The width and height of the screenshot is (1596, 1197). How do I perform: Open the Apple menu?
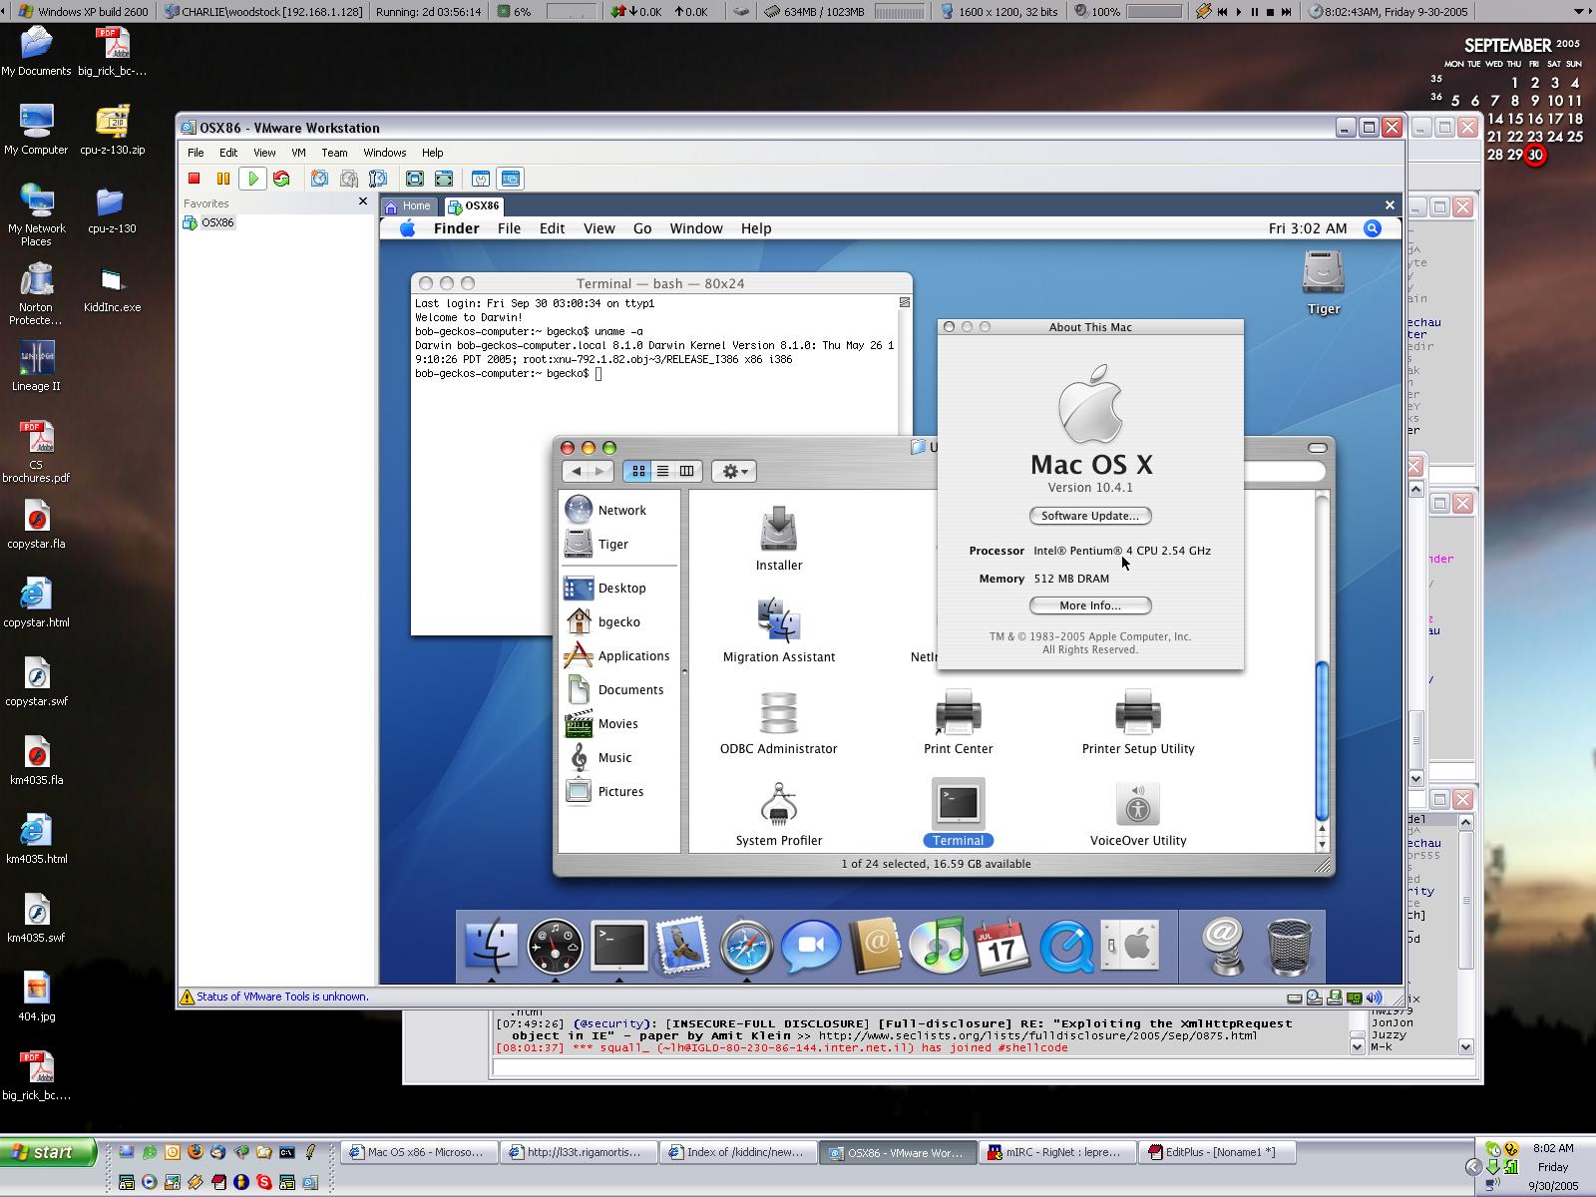[407, 228]
